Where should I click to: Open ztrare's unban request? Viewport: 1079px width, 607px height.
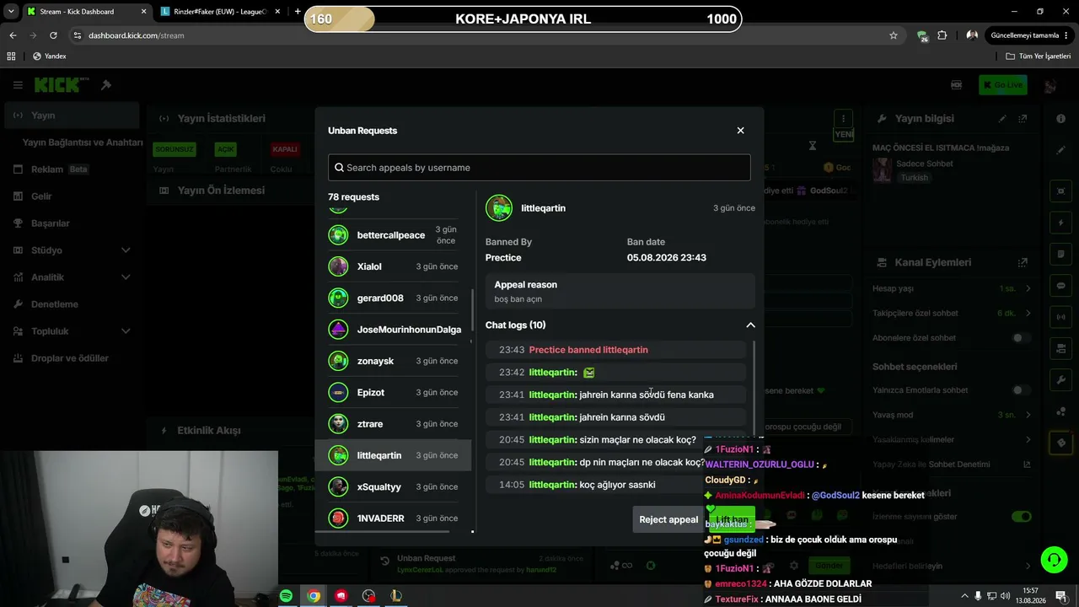(x=393, y=424)
